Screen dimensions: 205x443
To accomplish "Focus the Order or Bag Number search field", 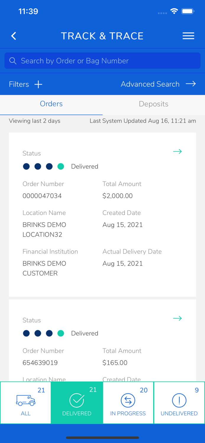I will coord(106,61).
